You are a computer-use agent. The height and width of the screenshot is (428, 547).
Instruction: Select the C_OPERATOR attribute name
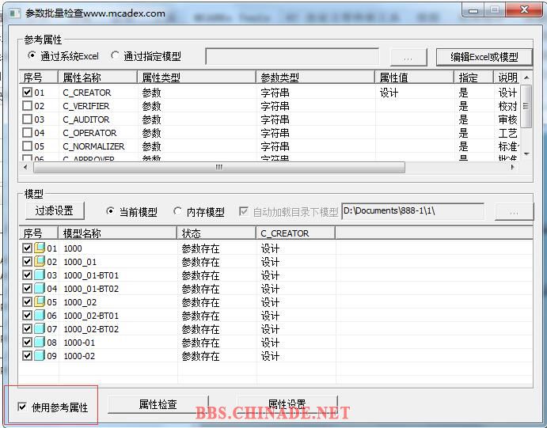89,133
